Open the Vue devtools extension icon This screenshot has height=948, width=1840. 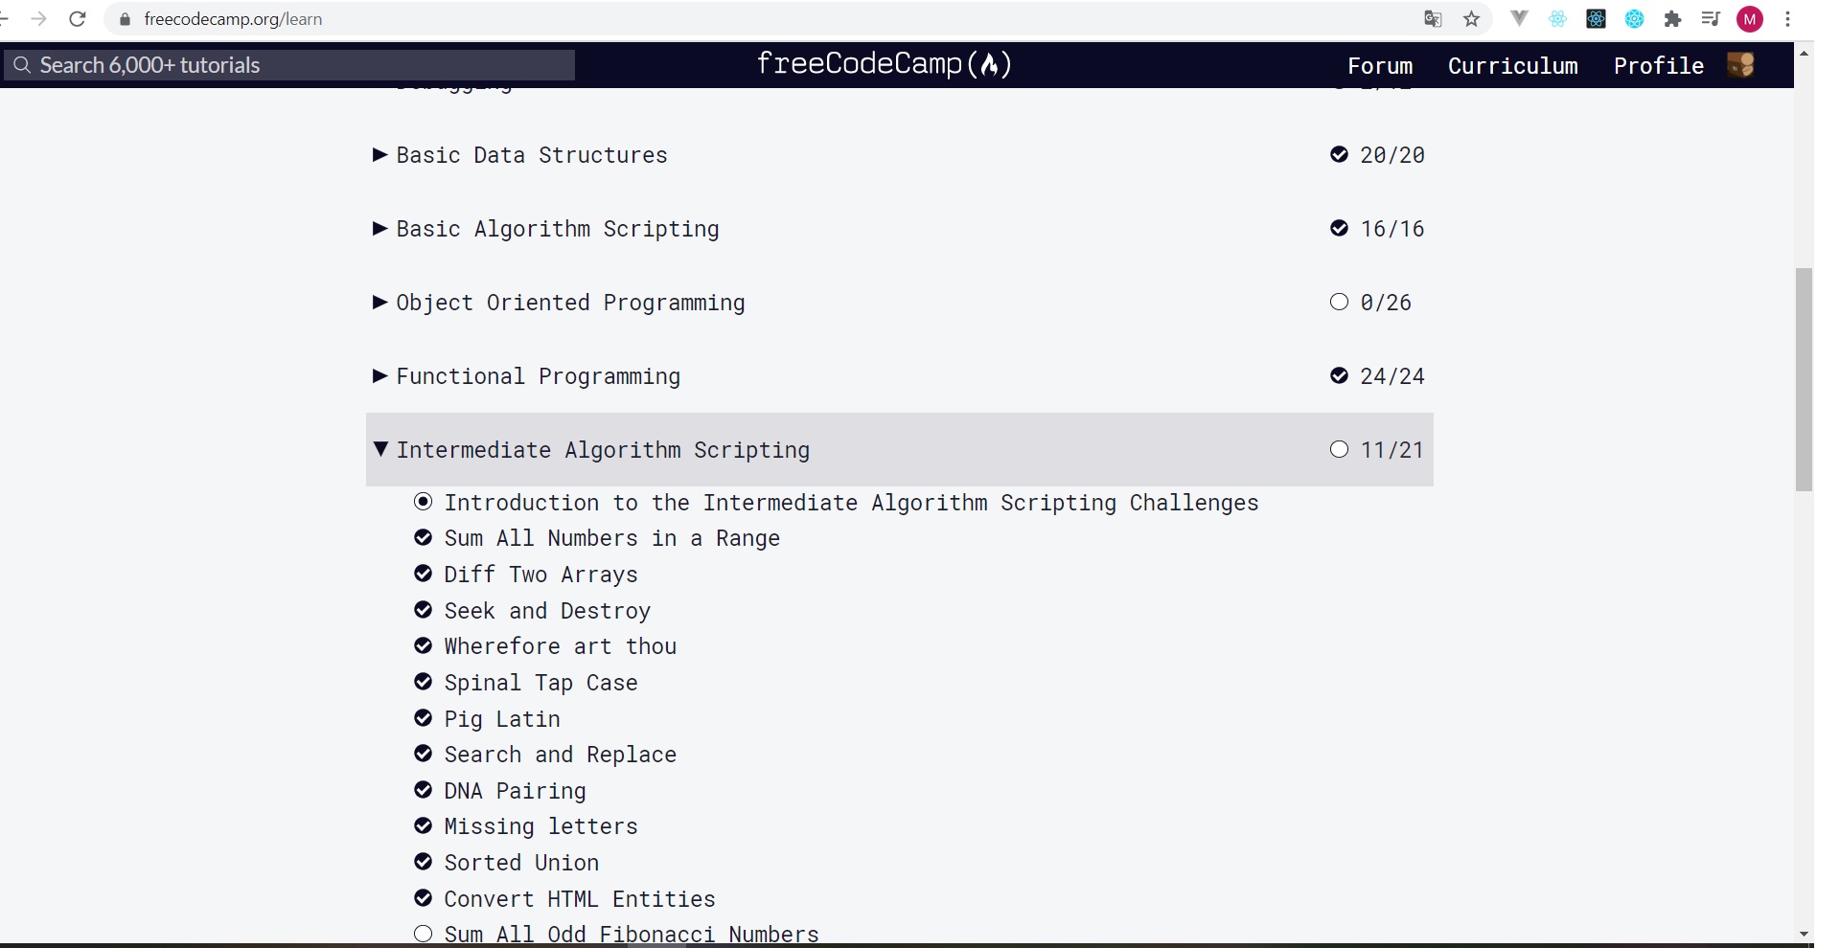tap(1519, 18)
